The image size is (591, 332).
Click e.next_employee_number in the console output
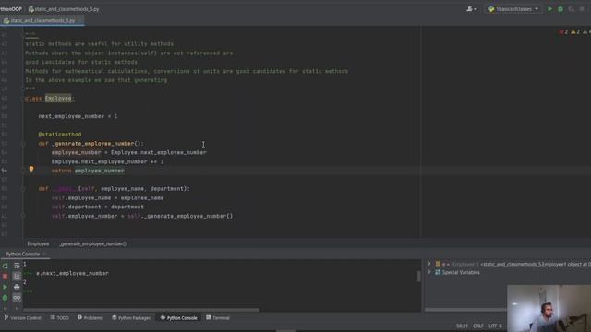[72, 273]
